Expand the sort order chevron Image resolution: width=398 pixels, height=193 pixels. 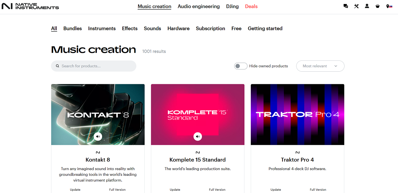(336, 66)
